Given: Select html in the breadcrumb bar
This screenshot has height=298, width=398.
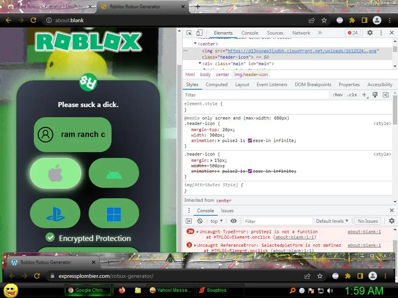Looking at the screenshot, I should coord(190,74).
